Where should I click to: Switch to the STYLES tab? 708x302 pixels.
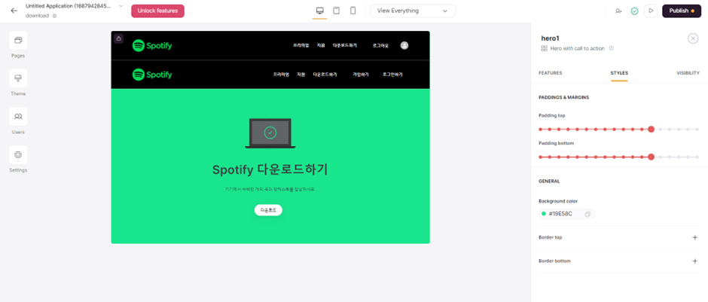(x=619, y=73)
